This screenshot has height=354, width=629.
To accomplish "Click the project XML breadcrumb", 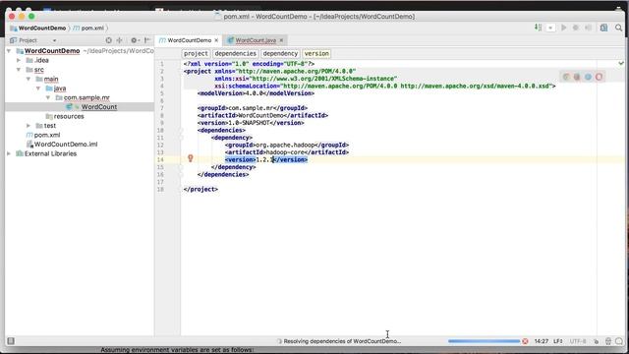I will pos(196,53).
